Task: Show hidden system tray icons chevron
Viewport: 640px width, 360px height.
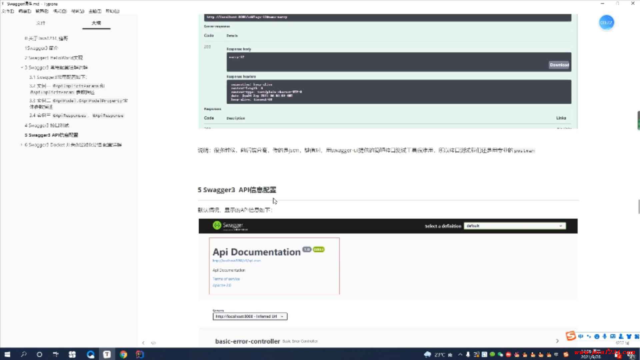Action: (460, 354)
